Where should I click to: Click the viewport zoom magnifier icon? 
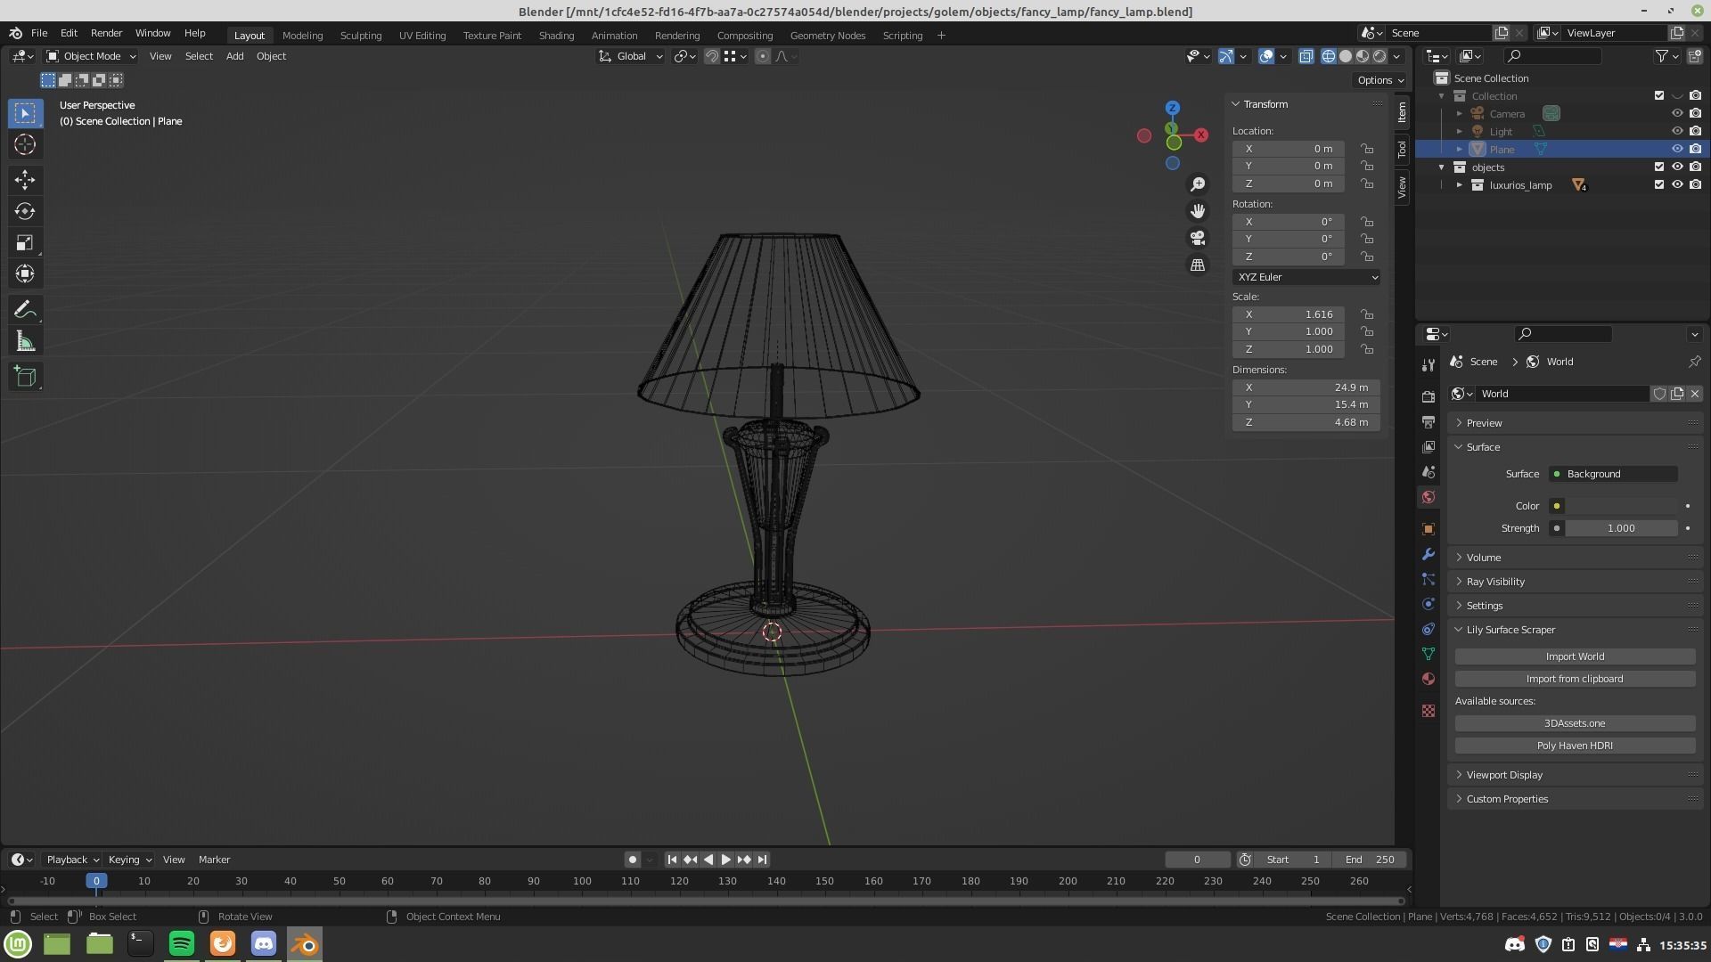pyautogui.click(x=1198, y=183)
